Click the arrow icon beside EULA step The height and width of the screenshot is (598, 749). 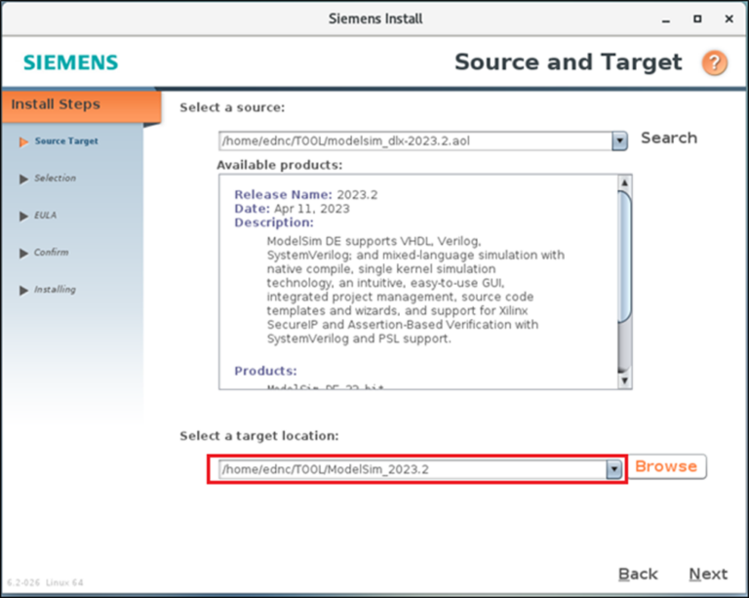click(x=23, y=216)
